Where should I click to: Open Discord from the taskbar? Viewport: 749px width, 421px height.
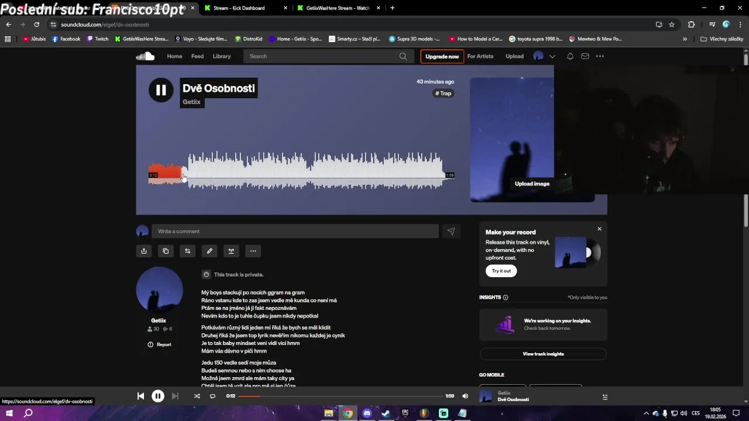367,413
